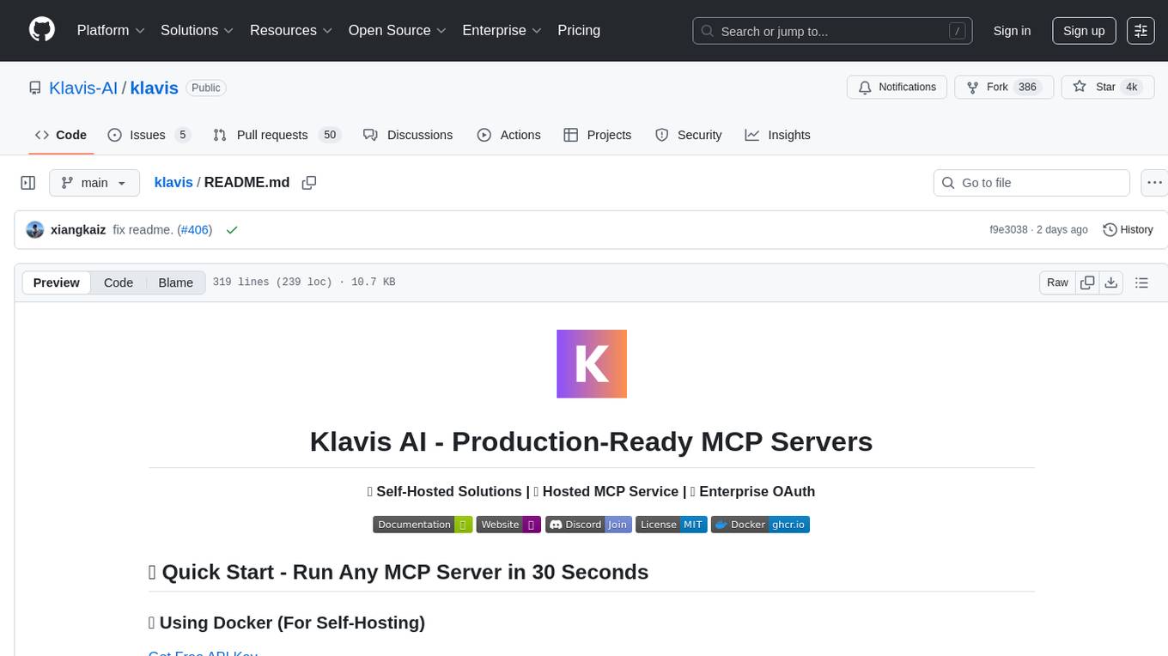Copy raw file contents
This screenshot has width=1168, height=656.
pos(1087,282)
